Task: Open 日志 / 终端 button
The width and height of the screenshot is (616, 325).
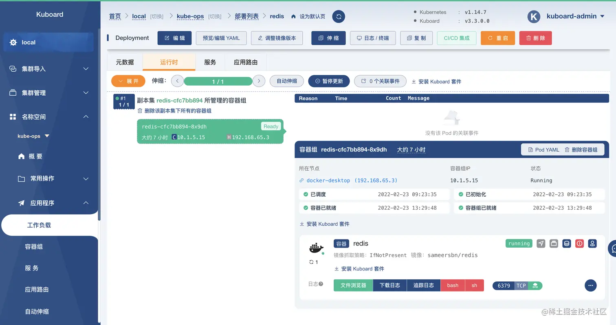Action: tap(373, 38)
